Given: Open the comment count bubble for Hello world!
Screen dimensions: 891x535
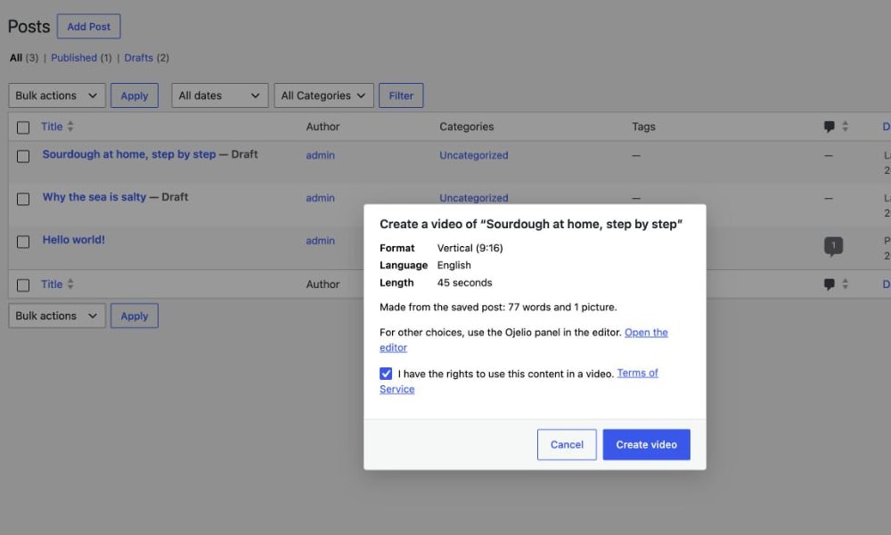Looking at the screenshot, I should [833, 246].
